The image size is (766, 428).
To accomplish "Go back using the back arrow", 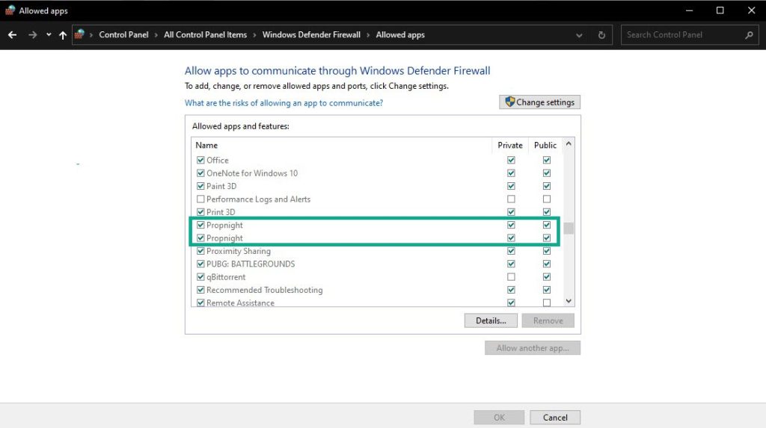I will point(12,34).
